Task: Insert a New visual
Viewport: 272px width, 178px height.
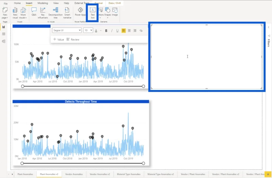Action: [x=15, y=13]
